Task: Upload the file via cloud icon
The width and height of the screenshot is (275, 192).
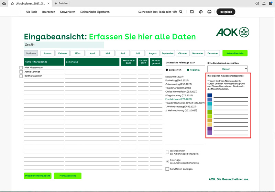Action: point(201,12)
